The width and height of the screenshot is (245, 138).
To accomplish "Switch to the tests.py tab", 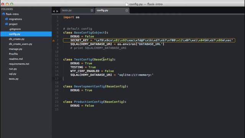I will [67, 10].
